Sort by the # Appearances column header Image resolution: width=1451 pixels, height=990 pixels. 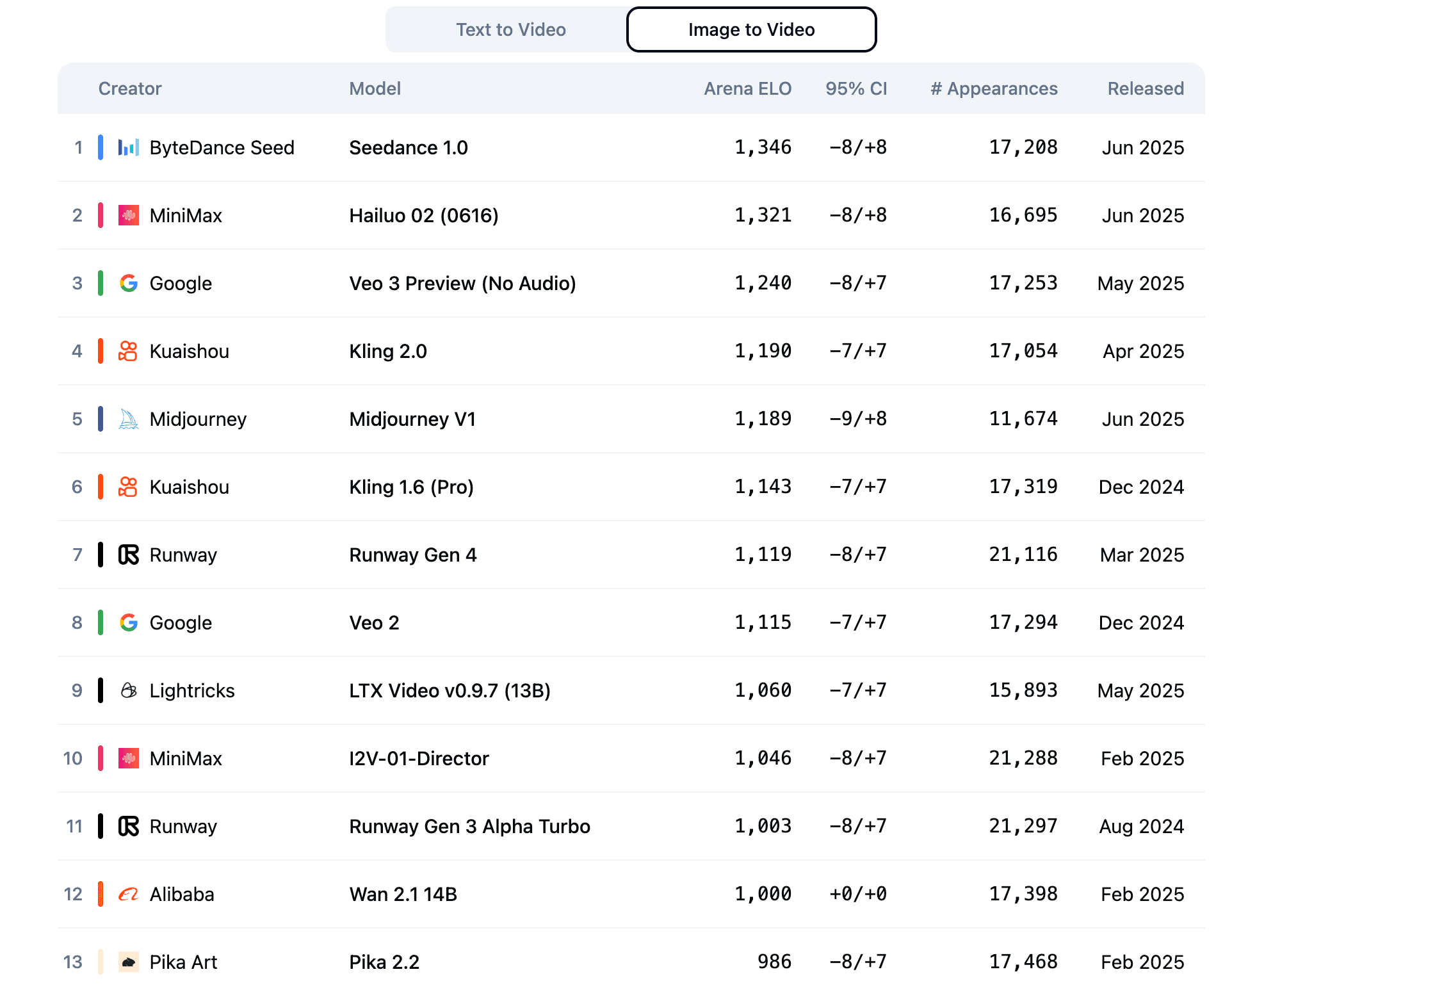[994, 89]
